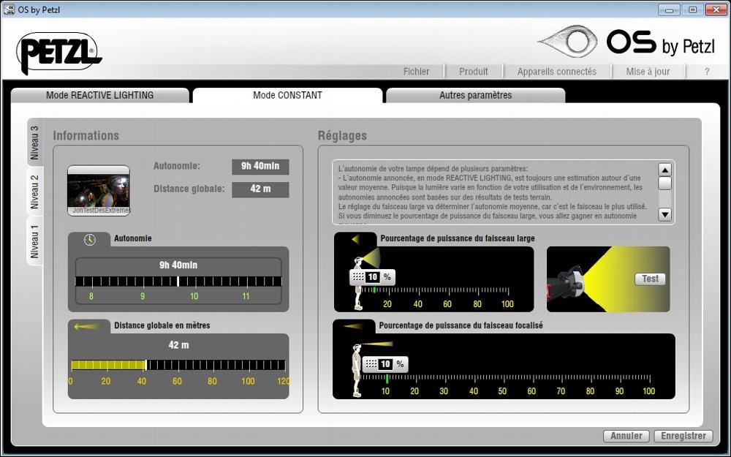Click the wide beam 10 % slider handle
The image size is (731, 457).
point(373,277)
